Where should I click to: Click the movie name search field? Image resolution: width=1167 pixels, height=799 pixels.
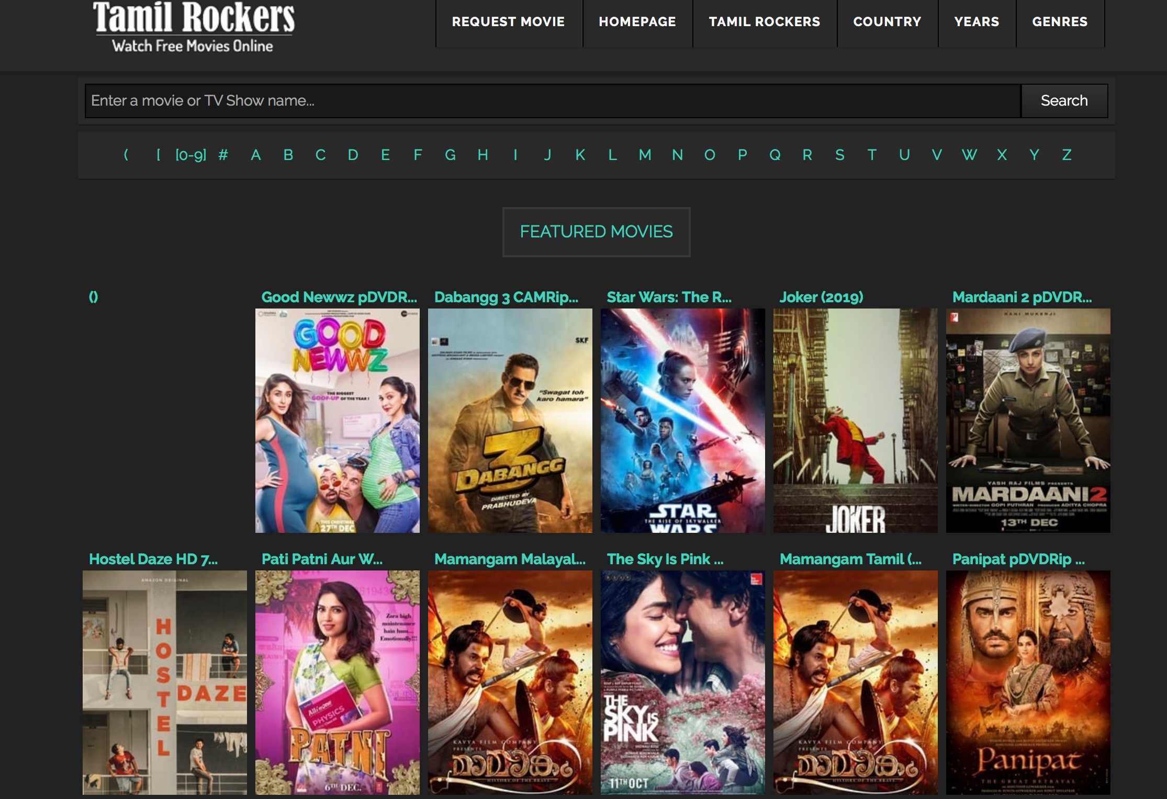[552, 101]
